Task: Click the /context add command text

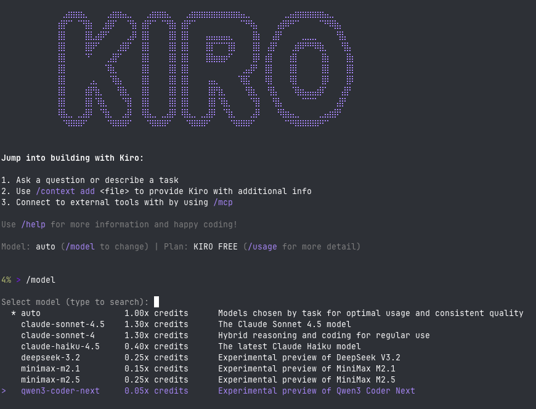Action: [65, 192]
